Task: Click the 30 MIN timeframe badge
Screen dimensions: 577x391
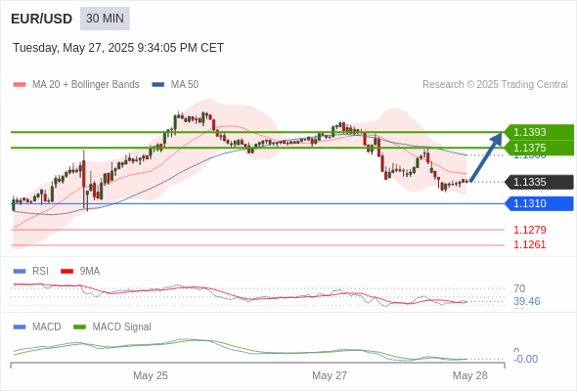Action: [x=105, y=19]
